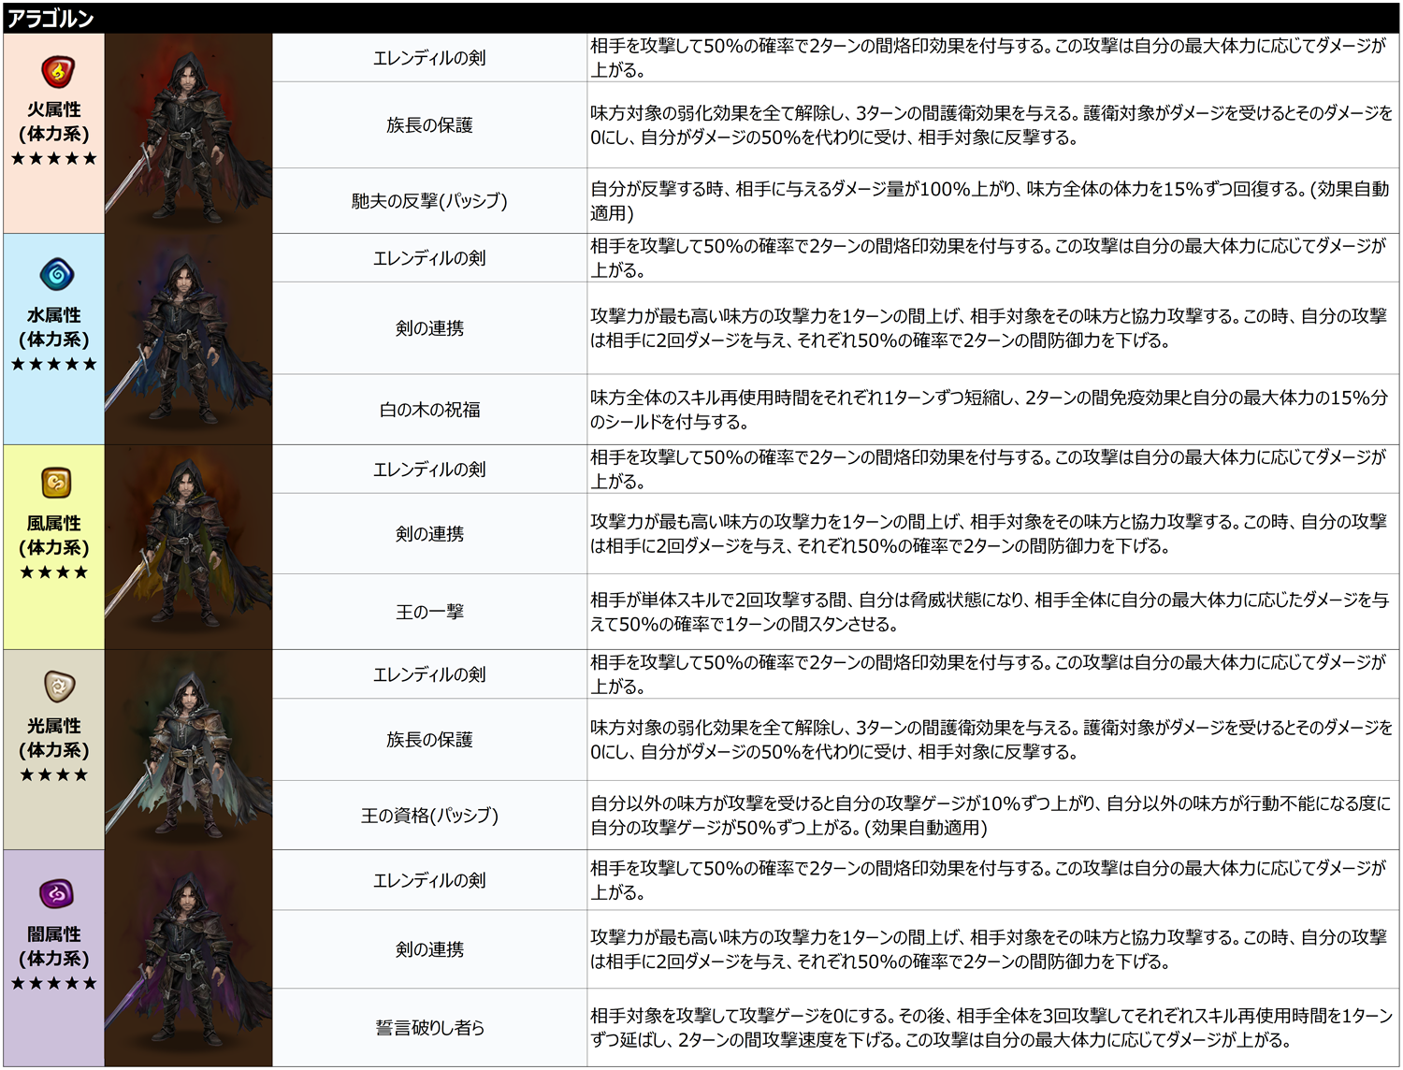Select the 馳夫の反撃(パッシブ) skill name
The width and height of the screenshot is (1403, 1070).
point(429,201)
